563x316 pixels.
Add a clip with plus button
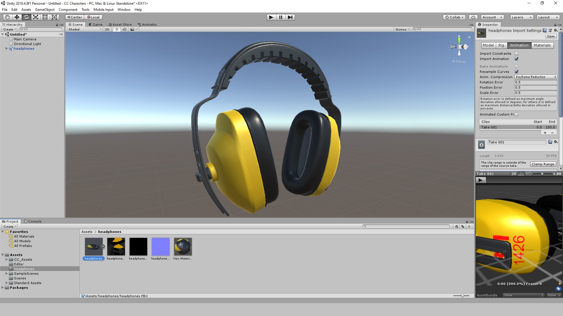pos(545,133)
